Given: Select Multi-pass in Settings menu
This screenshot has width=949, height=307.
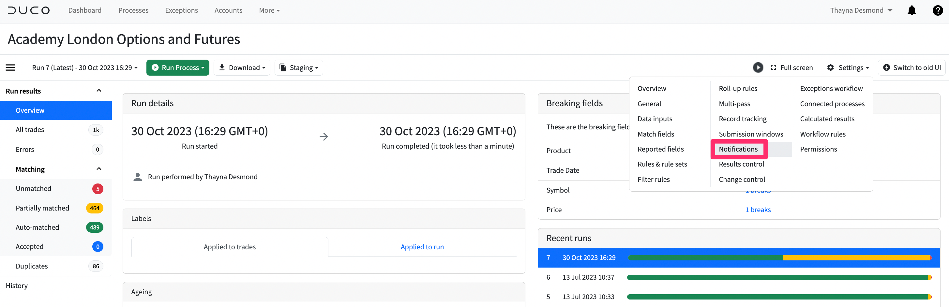Looking at the screenshot, I should pyautogui.click(x=735, y=104).
